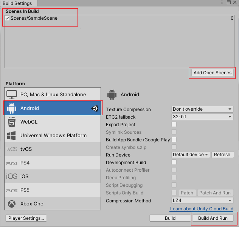Toggle the Create symbols.zip checkbox
The width and height of the screenshot is (239, 227).
tap(174, 147)
